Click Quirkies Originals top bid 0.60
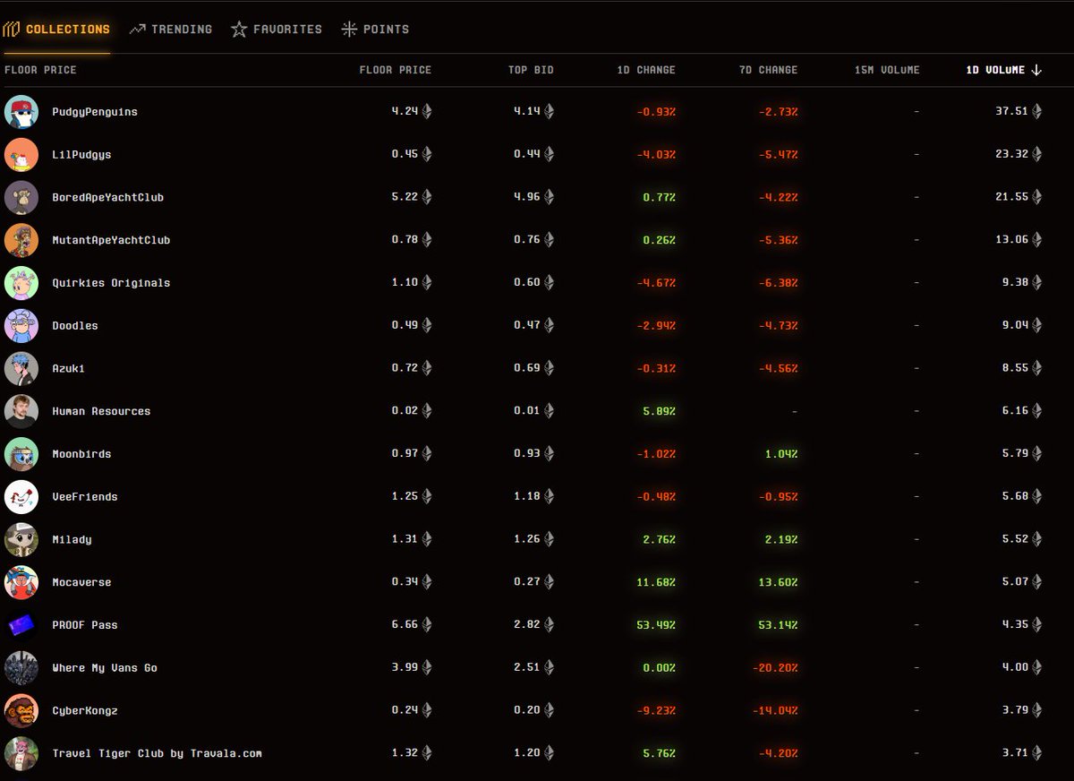Viewport: 1074px width, 781px height. pos(527,283)
